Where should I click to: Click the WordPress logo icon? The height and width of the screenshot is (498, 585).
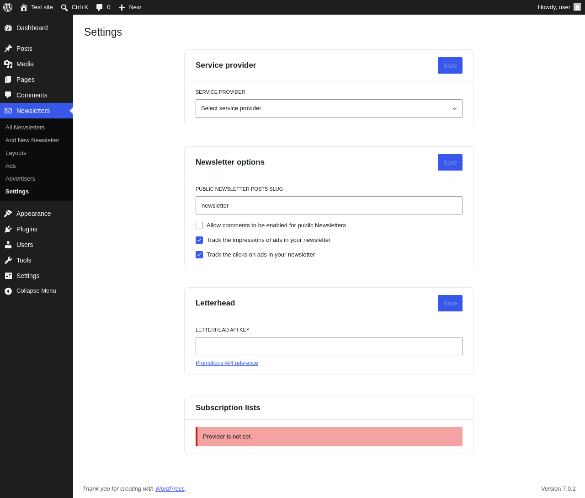click(x=8, y=7)
